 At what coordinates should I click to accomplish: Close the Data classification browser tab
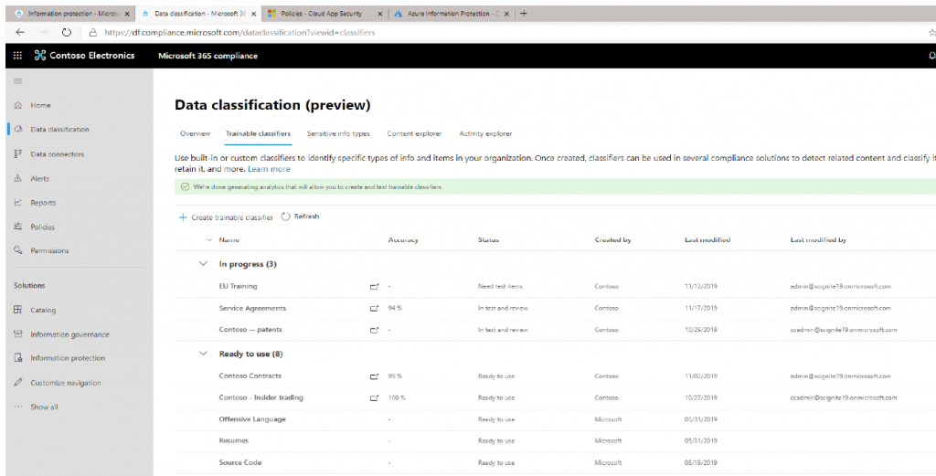254,14
